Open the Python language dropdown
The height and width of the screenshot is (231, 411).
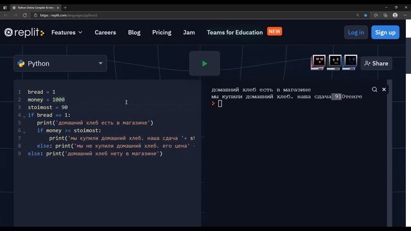[x=60, y=64]
